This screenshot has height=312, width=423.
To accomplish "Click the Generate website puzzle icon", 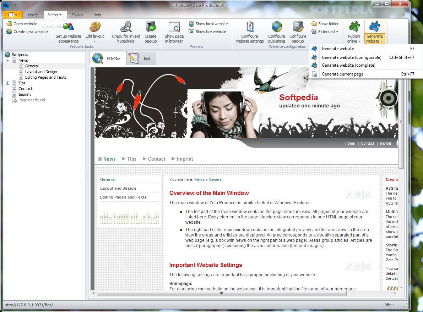I will [x=375, y=27].
